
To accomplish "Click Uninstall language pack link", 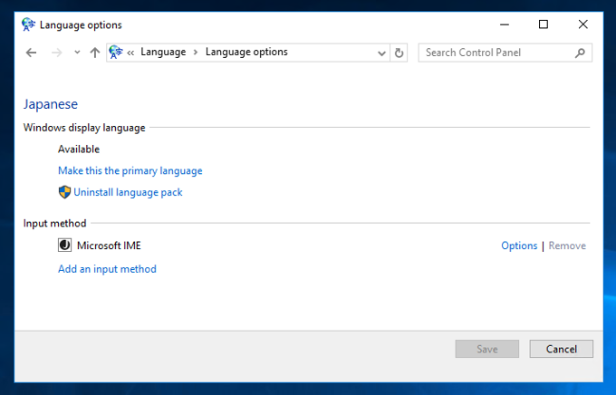I will point(128,192).
